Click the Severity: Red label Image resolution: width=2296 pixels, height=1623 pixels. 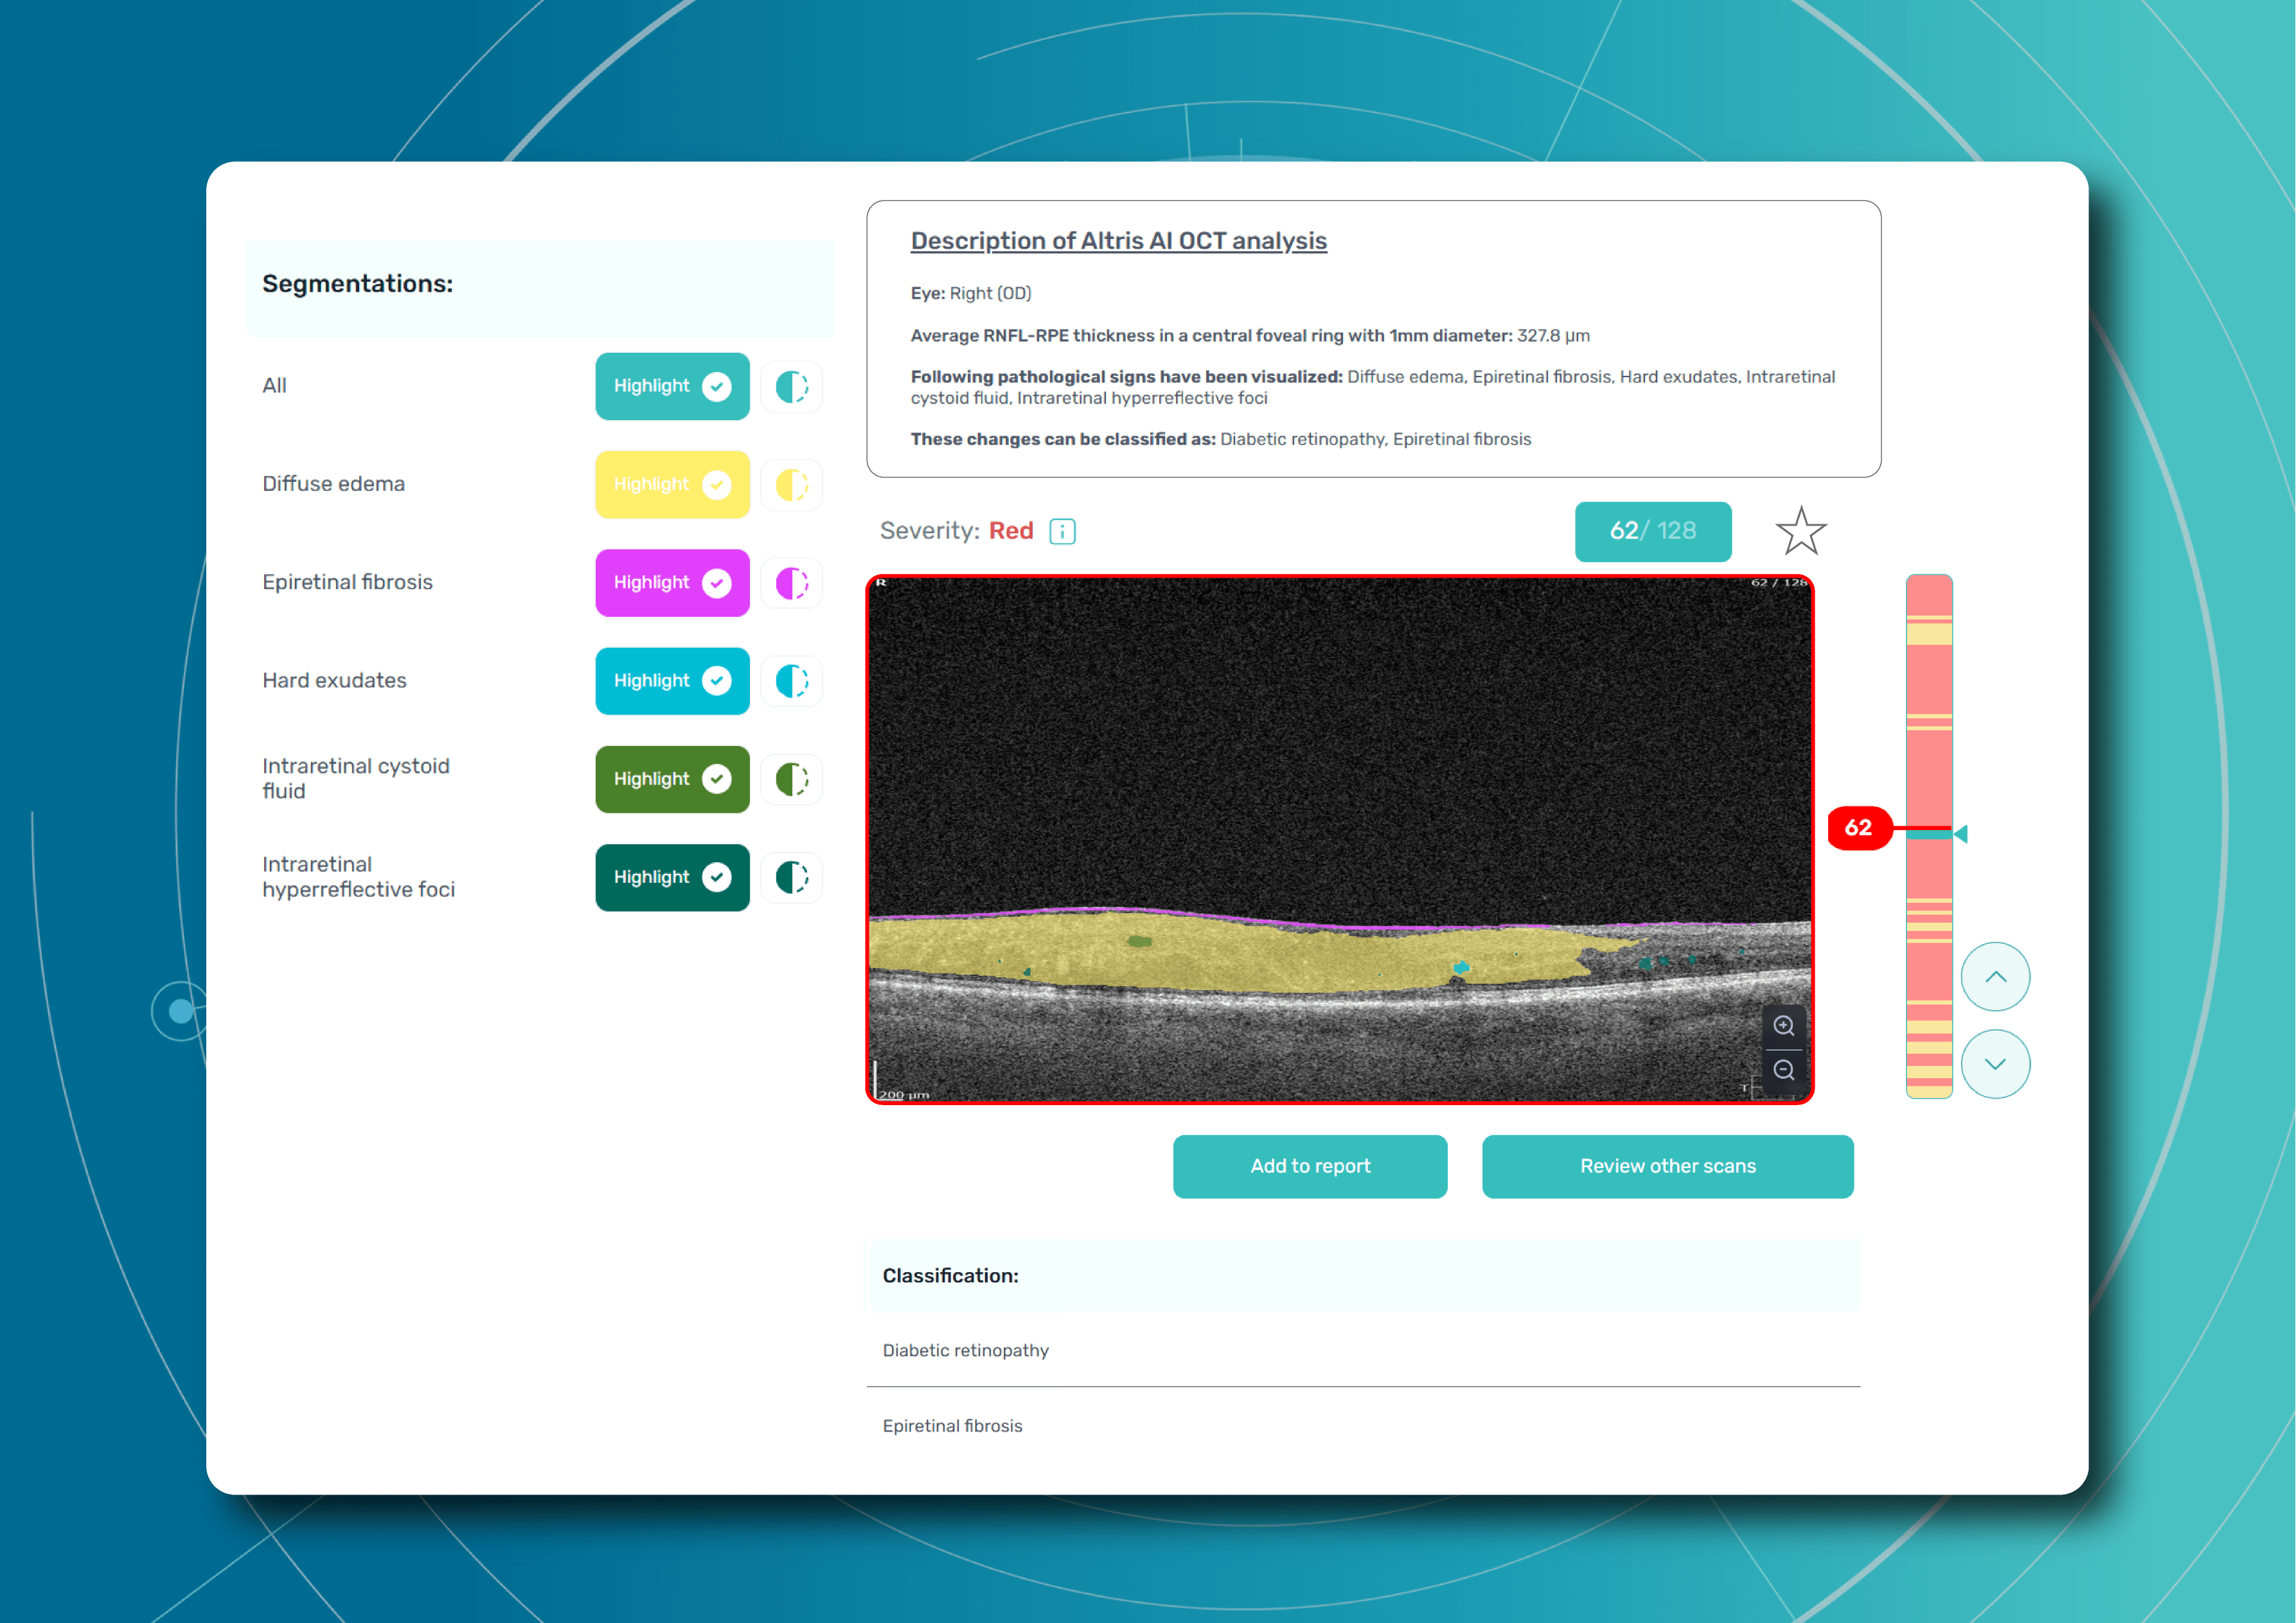tap(956, 531)
